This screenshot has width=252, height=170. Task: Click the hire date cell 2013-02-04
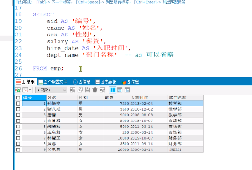click(x=149, y=104)
